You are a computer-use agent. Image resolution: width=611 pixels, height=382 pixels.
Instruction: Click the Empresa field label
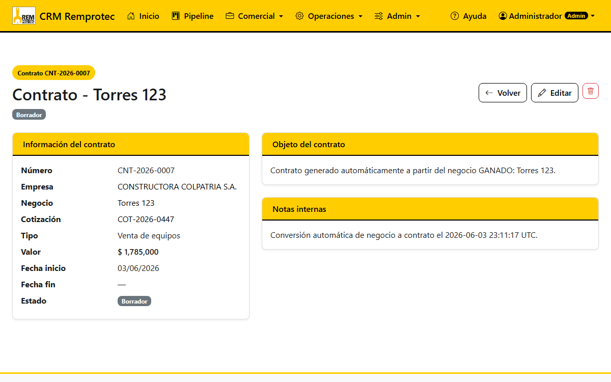tap(37, 187)
